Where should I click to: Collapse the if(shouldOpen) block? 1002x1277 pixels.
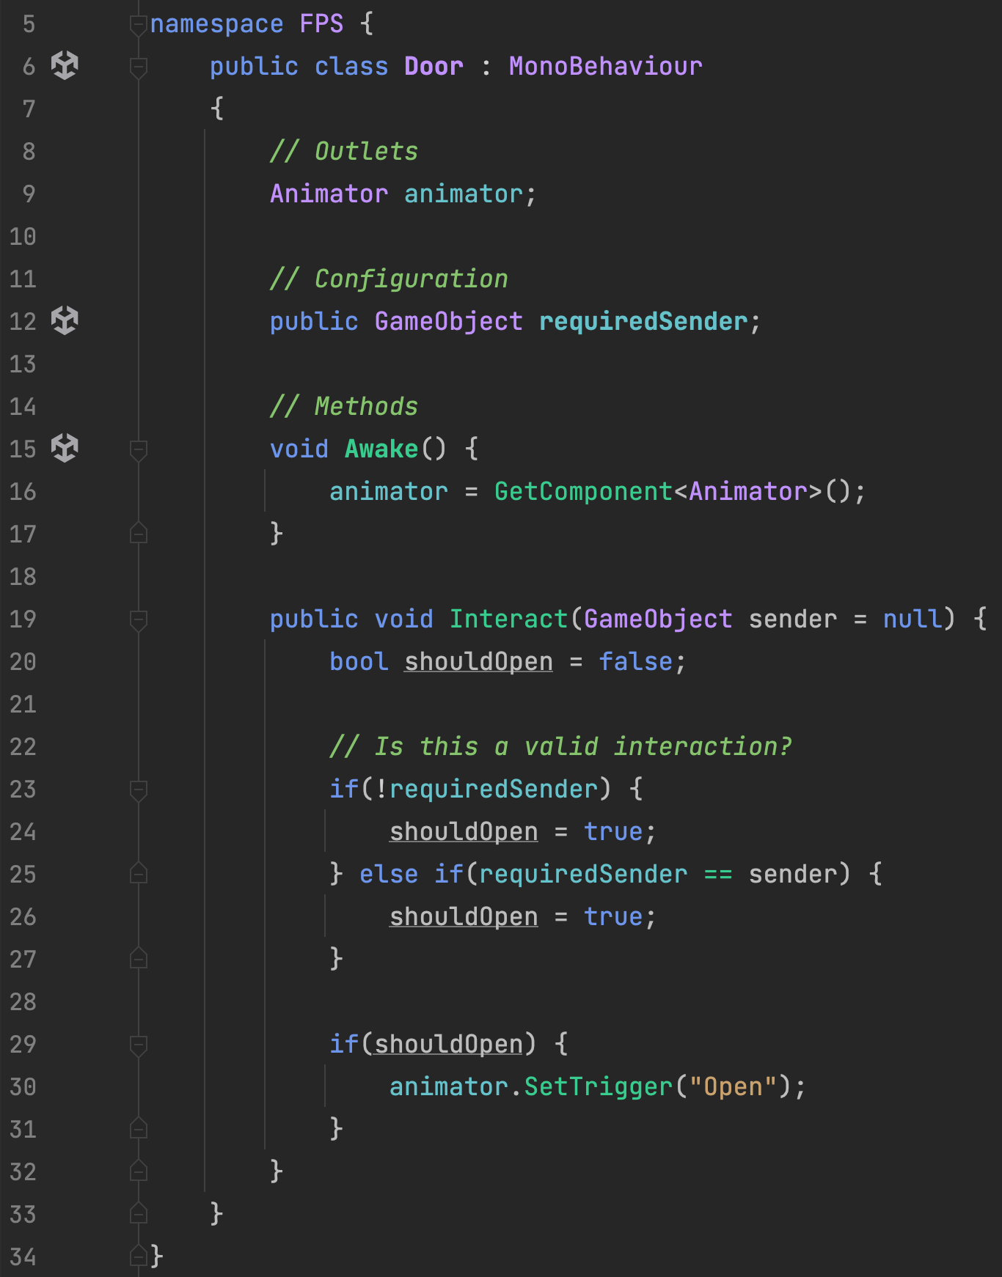click(x=138, y=1045)
